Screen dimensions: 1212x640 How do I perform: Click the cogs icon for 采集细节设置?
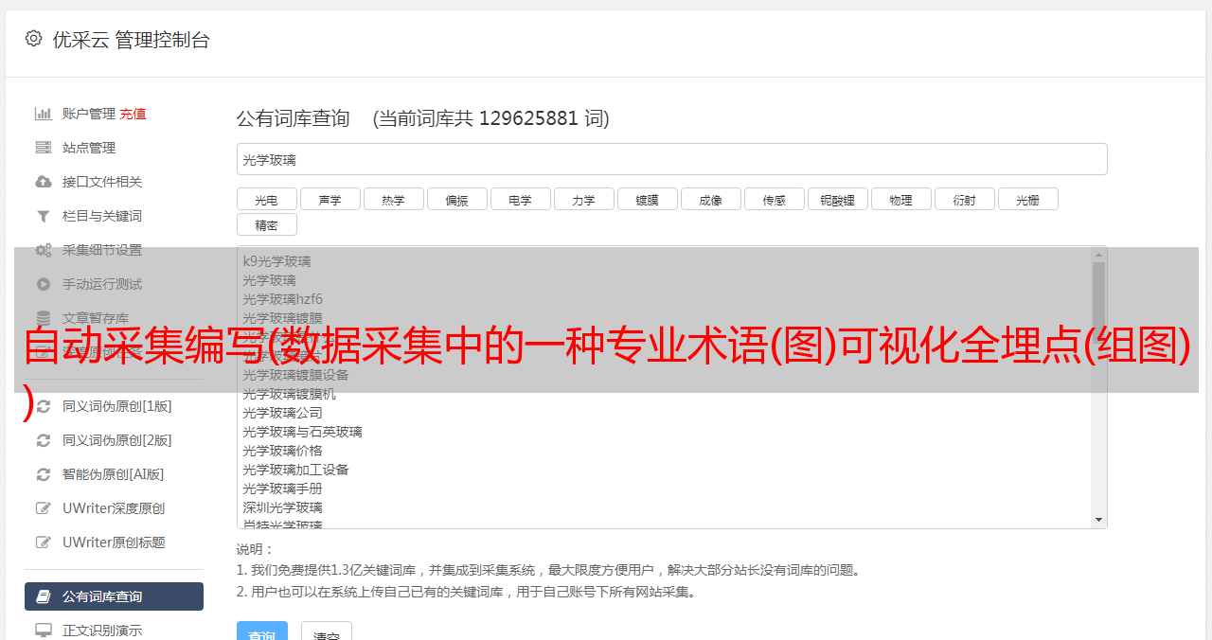click(x=43, y=250)
